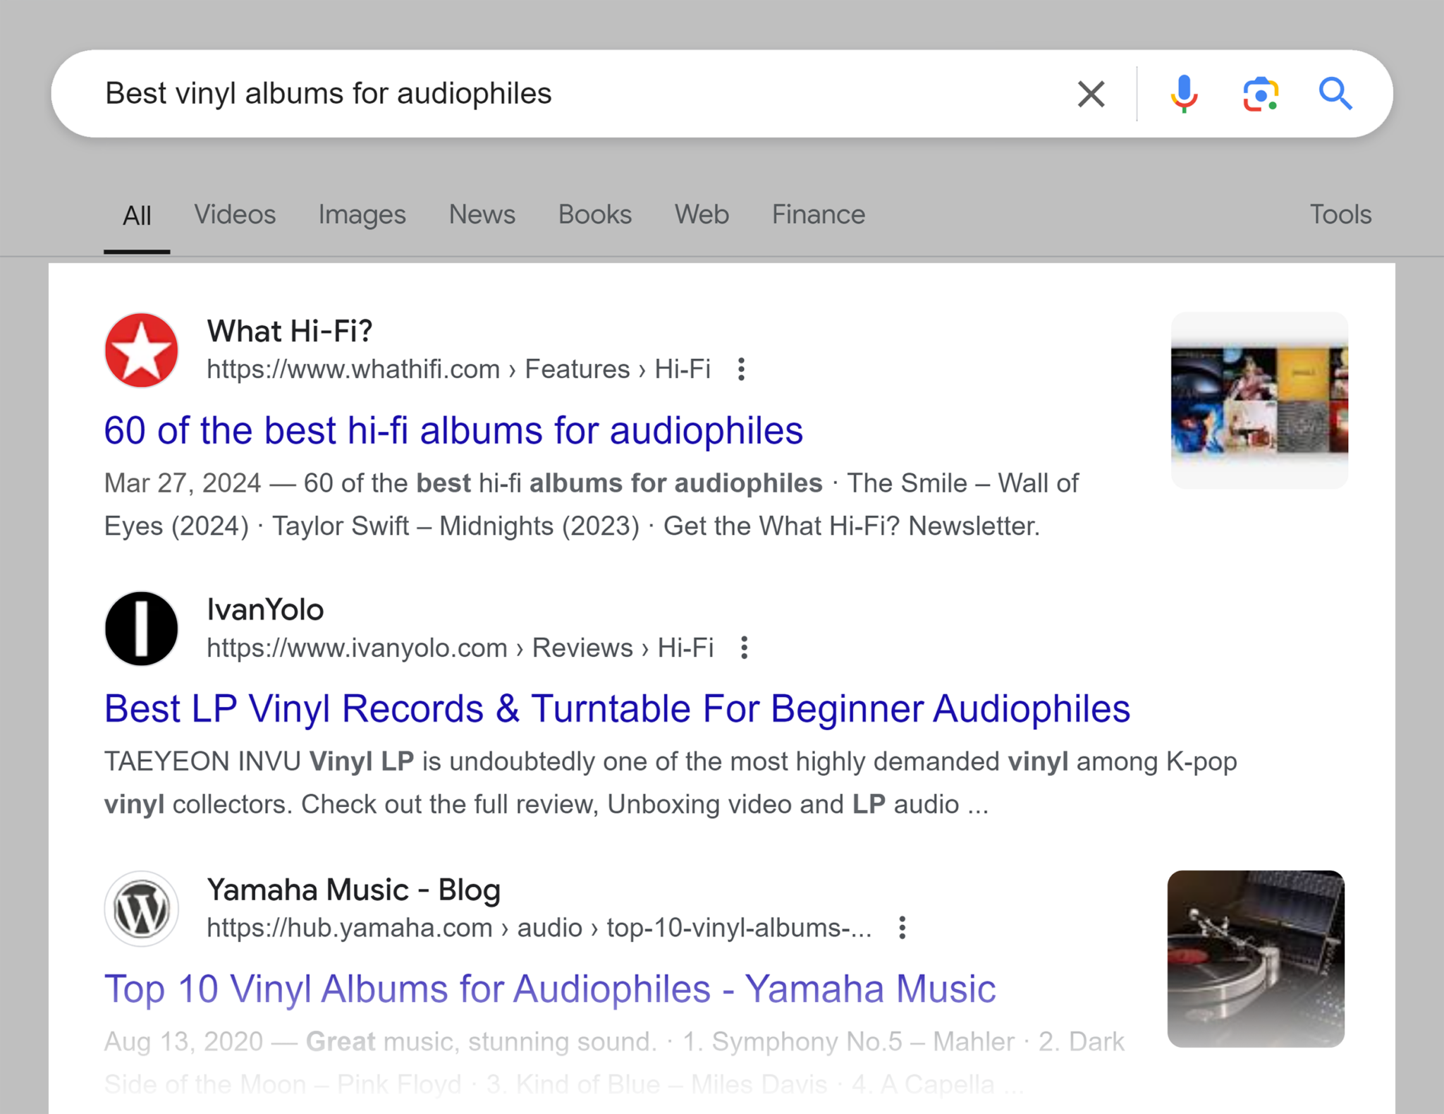Click the What Hi-Fi? album thumbnail image
The height and width of the screenshot is (1114, 1444).
point(1257,398)
